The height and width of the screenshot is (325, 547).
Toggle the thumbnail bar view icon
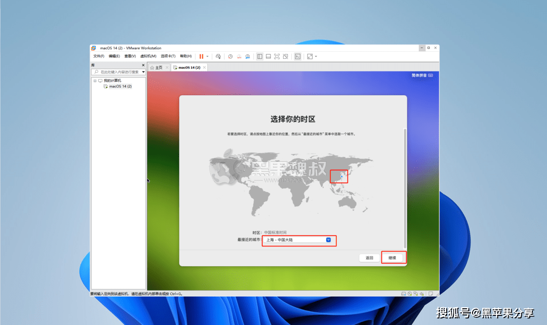pos(268,56)
